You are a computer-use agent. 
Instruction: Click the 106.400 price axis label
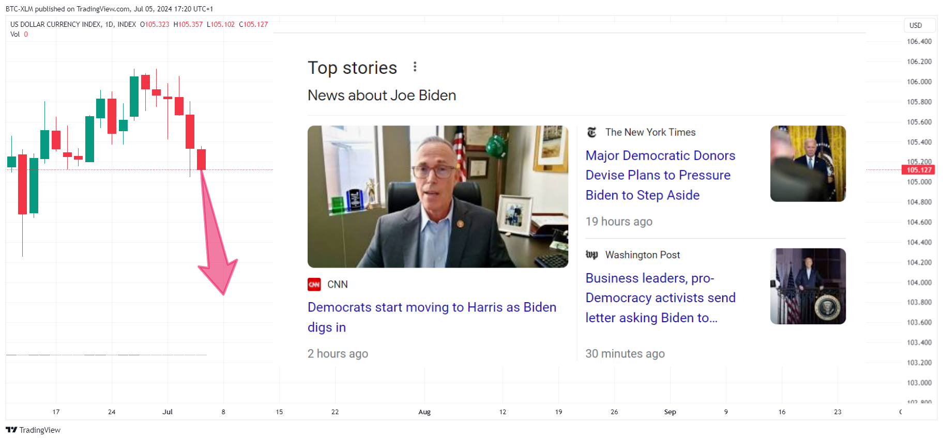click(919, 41)
